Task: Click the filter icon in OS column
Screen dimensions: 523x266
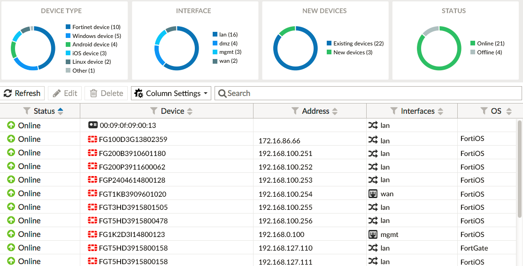Action: pyautogui.click(x=484, y=111)
